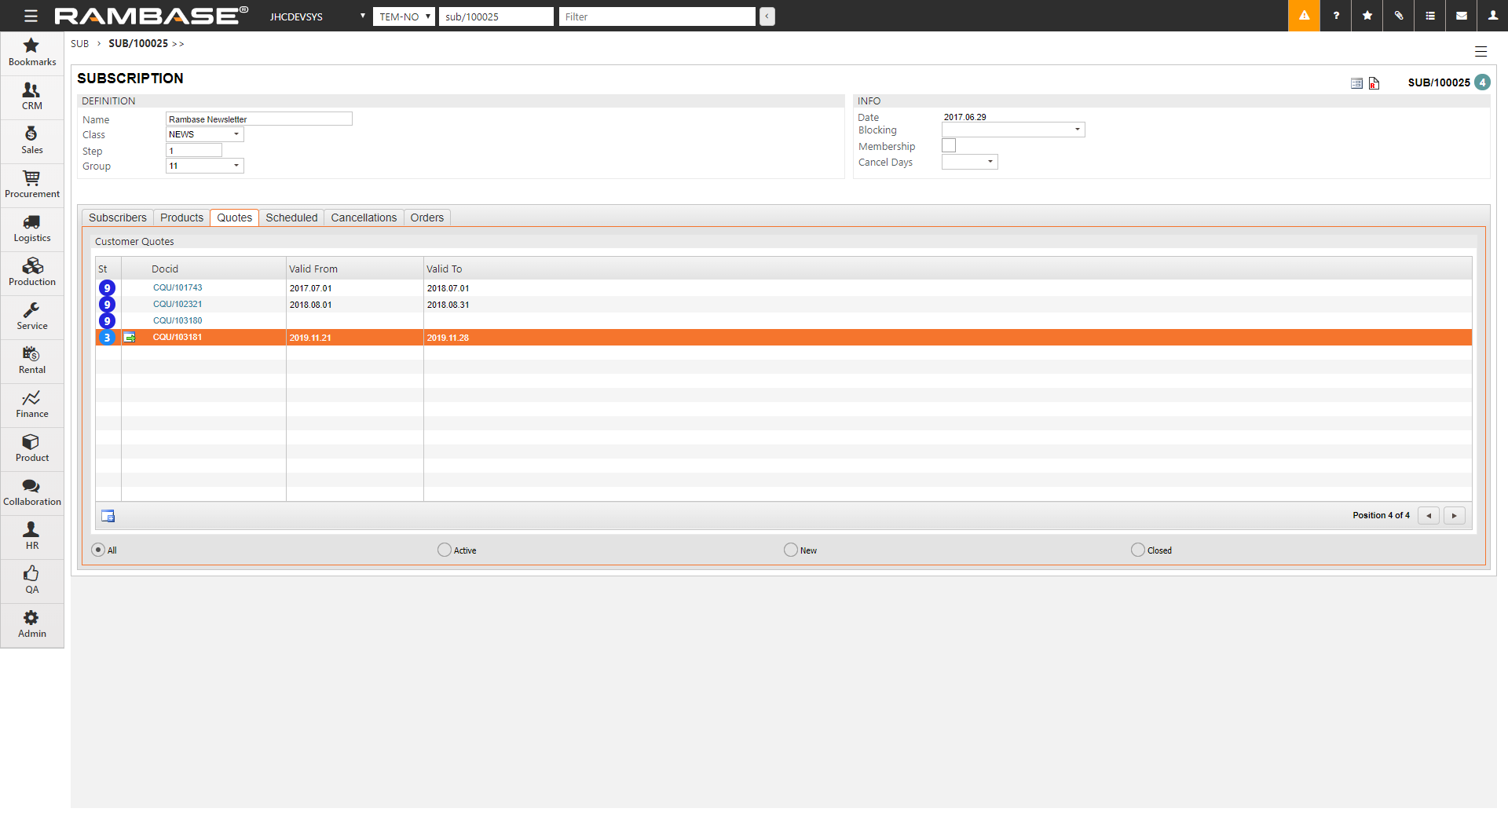Open the mail envelope icon in top bar
The image size is (1508, 830).
(1461, 16)
